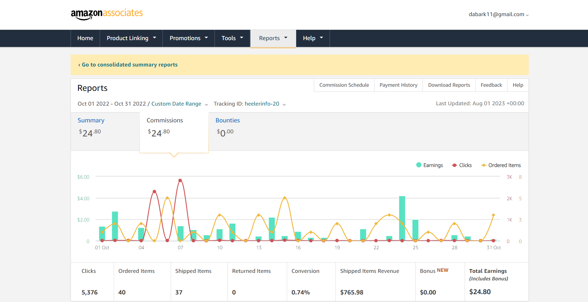Click the Bonus value $0.00
The width and height of the screenshot is (588, 302).
pyautogui.click(x=428, y=292)
